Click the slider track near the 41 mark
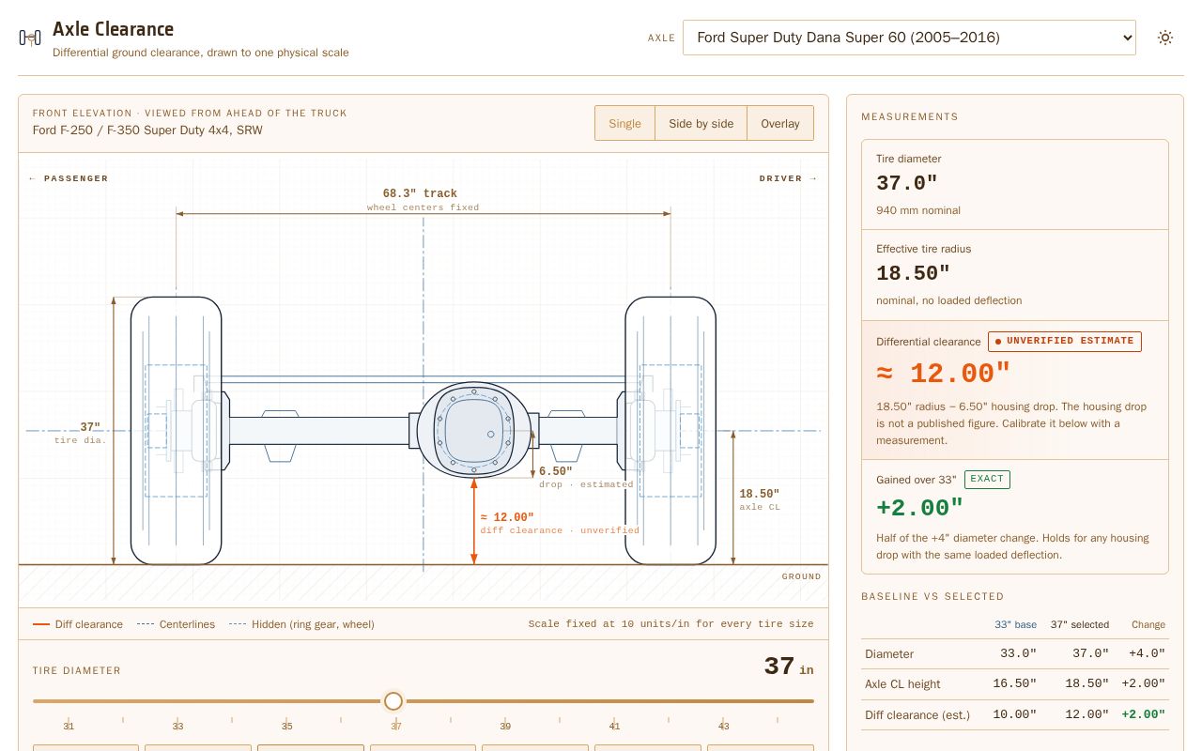The width and height of the screenshot is (1202, 751). pos(614,701)
